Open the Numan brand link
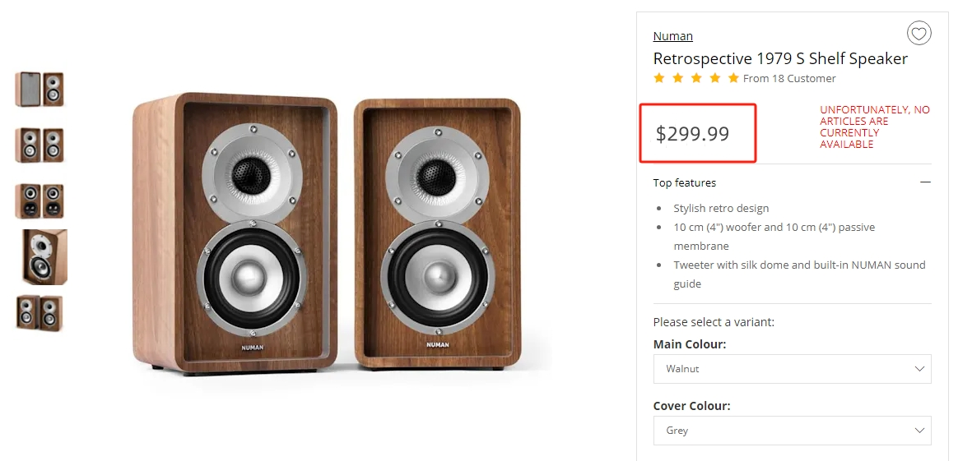This screenshot has width=972, height=461. pos(672,36)
